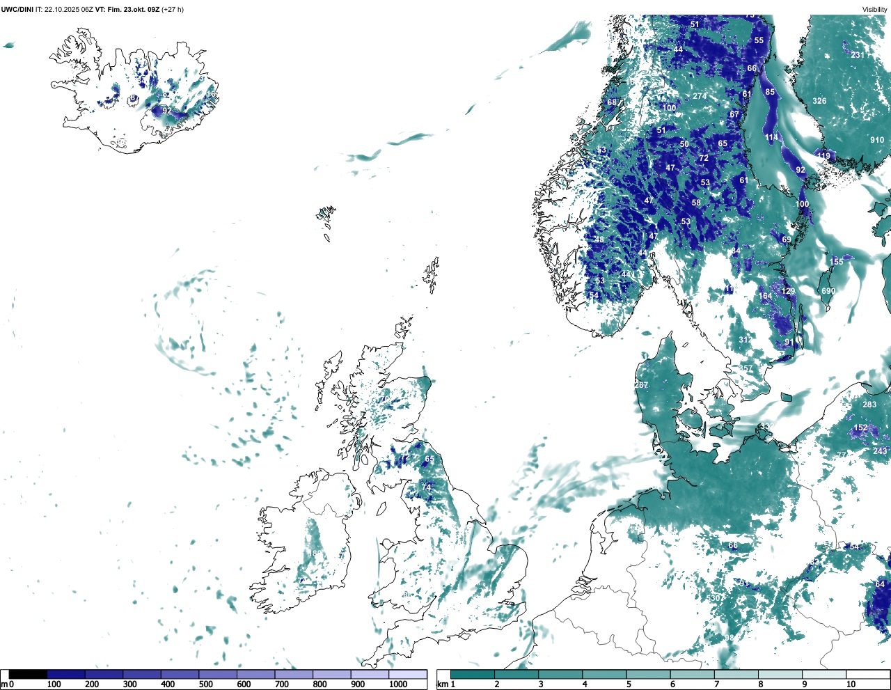Click the '690' value on the map
The image size is (891, 690).
pos(828,292)
